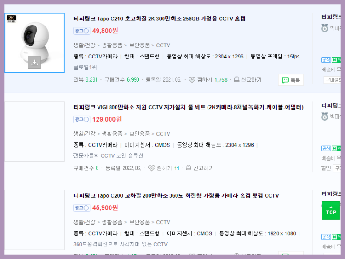Jump to the top with the green TOP button
The image size is (345, 259).
click(331, 211)
